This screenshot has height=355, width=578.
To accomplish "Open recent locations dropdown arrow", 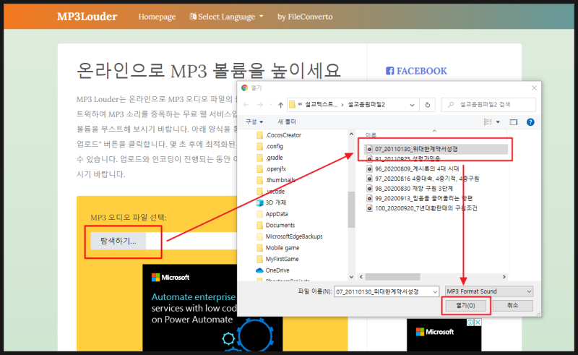I will pyautogui.click(x=271, y=105).
